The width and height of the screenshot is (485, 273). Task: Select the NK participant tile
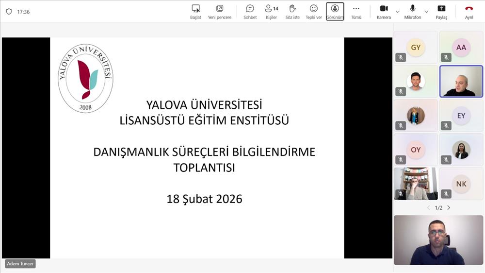[461, 184]
